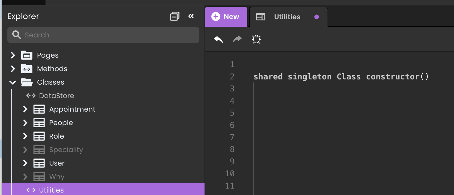Image resolution: width=454 pixels, height=195 pixels.
Task: Click the Pages folder icon
Action: [x=27, y=55]
